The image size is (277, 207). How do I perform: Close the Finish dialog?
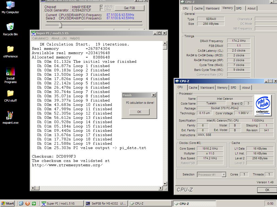click(154, 95)
